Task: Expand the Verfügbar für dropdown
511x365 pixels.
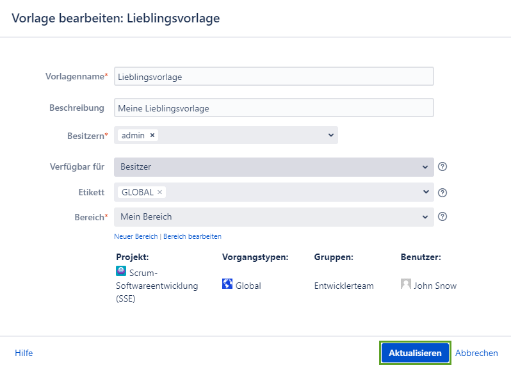Action: [425, 167]
